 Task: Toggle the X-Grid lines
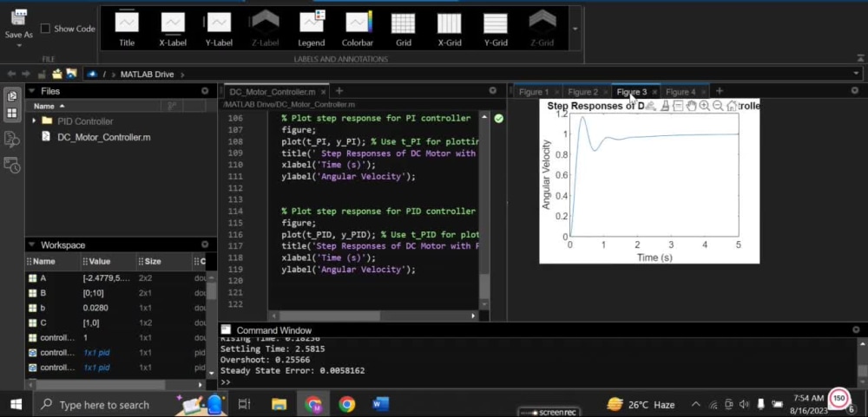pos(450,28)
